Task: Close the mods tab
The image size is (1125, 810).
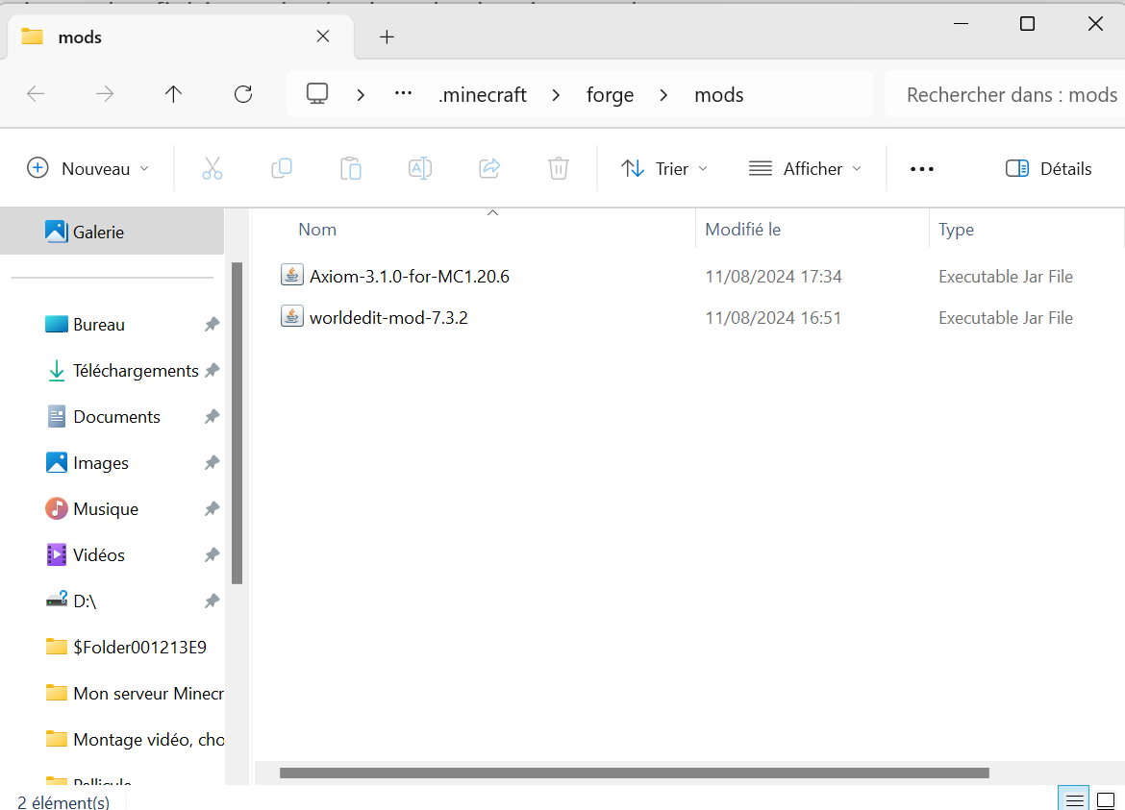Action: tap(323, 36)
